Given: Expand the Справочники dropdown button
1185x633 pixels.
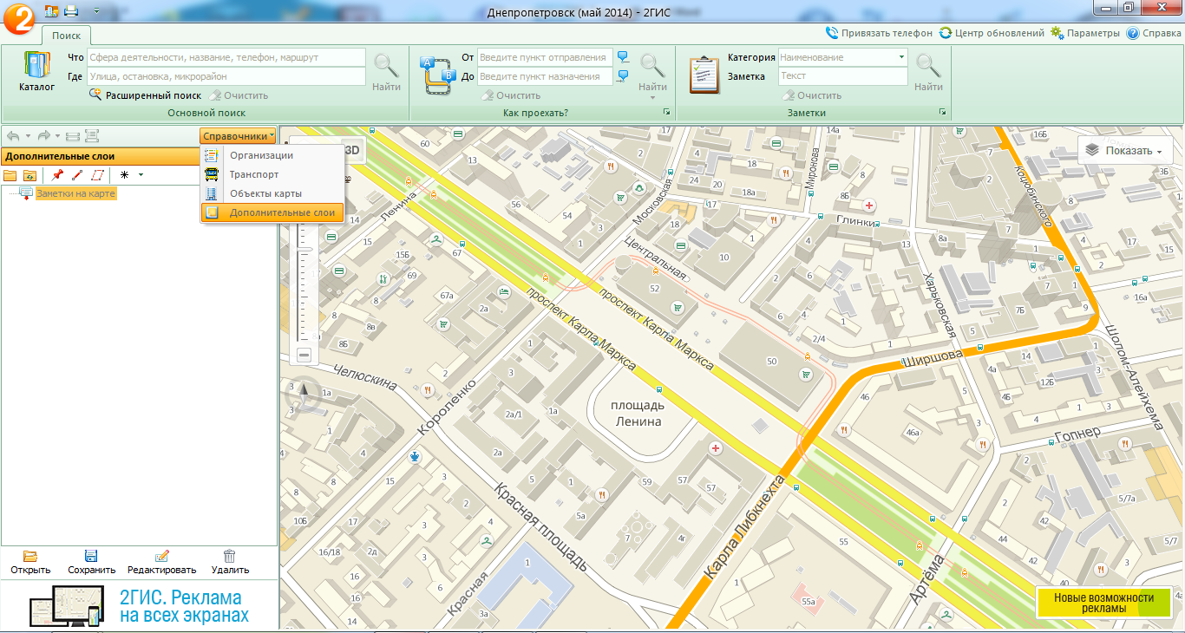Looking at the screenshot, I should (x=238, y=136).
